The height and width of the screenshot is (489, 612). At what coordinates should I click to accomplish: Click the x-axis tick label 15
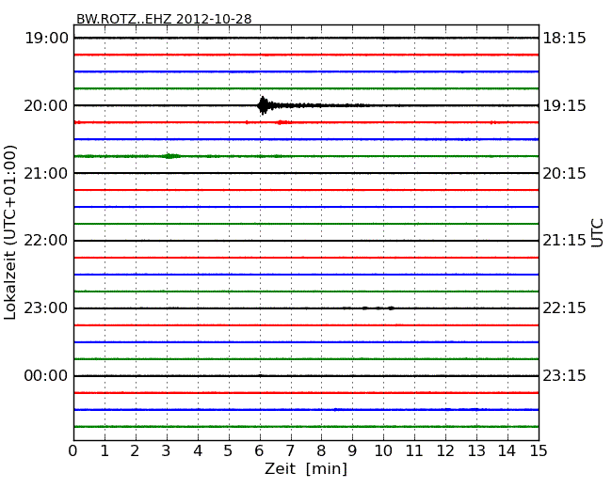539,450
